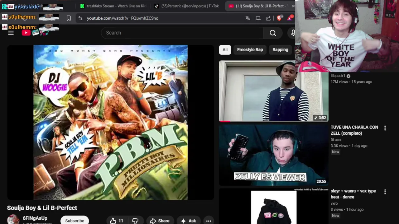Click the webcam overlay of the streamer
399x224 pixels.
coord(347,36)
